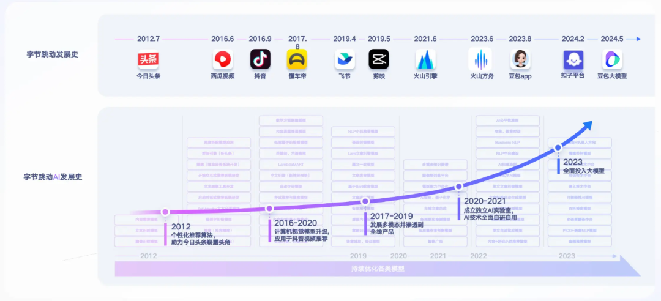Click the 字节跳动发展史 label
The width and height of the screenshot is (661, 301).
coord(52,54)
